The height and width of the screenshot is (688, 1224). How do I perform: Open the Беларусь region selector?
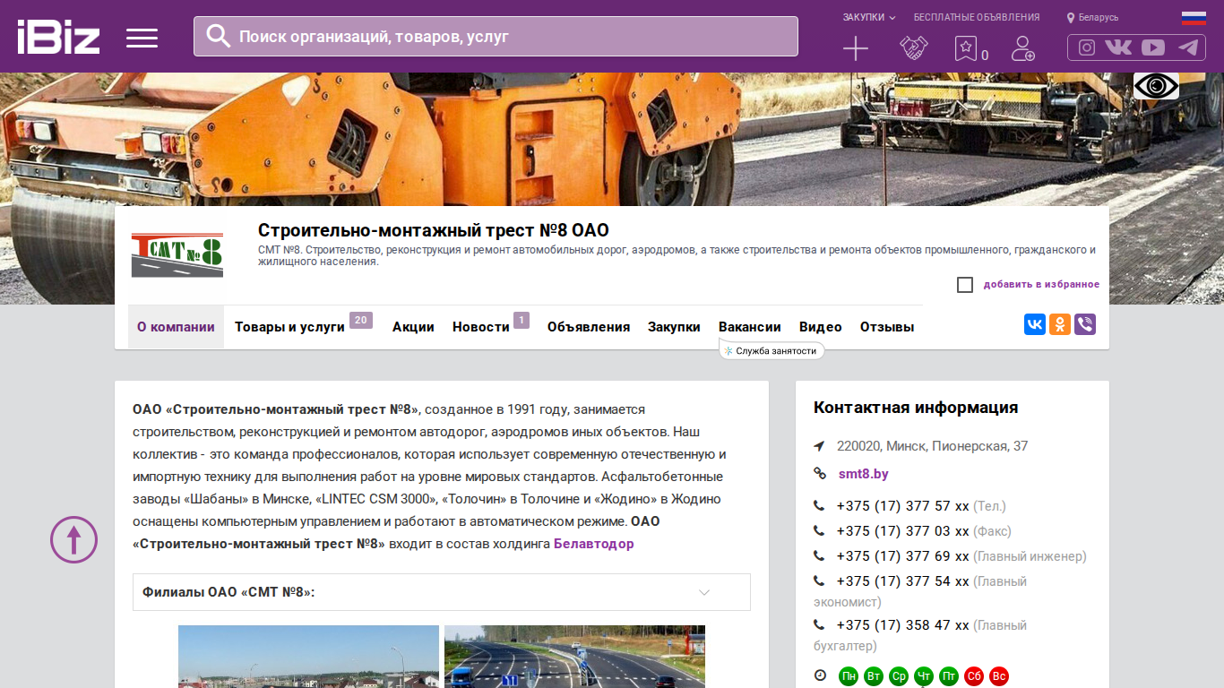[x=1092, y=17]
